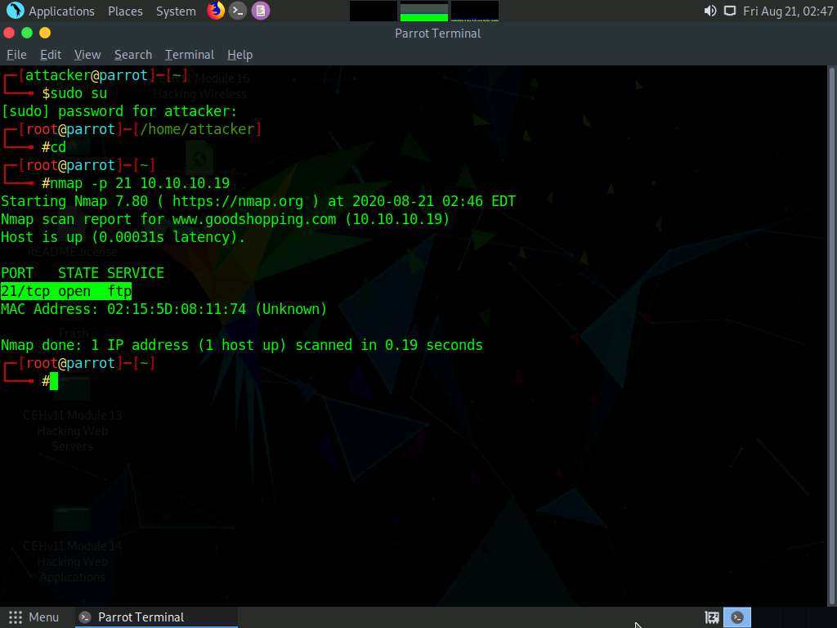Image resolution: width=837 pixels, height=628 pixels.
Task: Click the 'Nmap done: 1 IP address' line
Action: click(x=242, y=345)
